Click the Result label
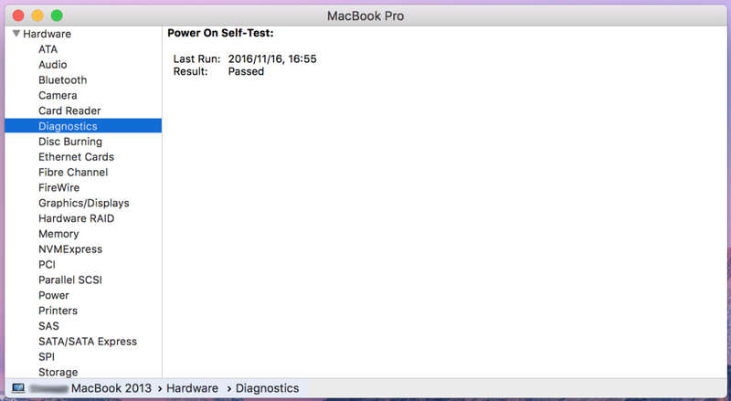Image resolution: width=731 pixels, height=401 pixels. [191, 71]
